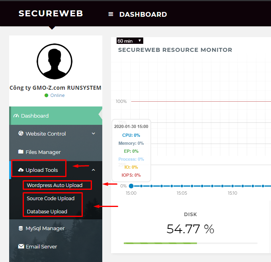Open MySql Manager menu item

56,228
